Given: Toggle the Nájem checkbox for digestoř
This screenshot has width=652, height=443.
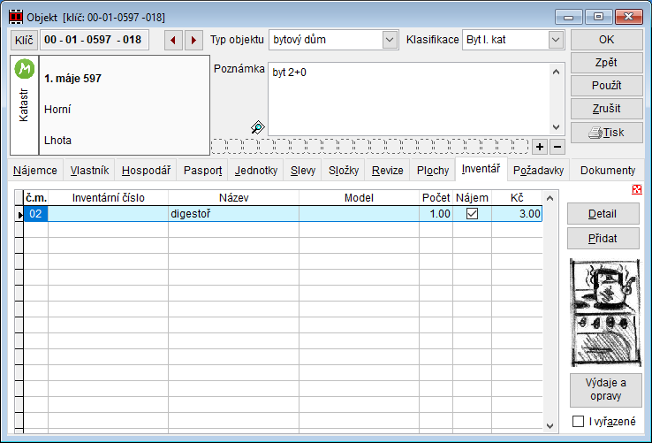Looking at the screenshot, I should [472, 214].
